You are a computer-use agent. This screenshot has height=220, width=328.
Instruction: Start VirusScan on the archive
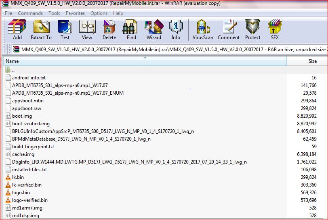tap(203, 30)
